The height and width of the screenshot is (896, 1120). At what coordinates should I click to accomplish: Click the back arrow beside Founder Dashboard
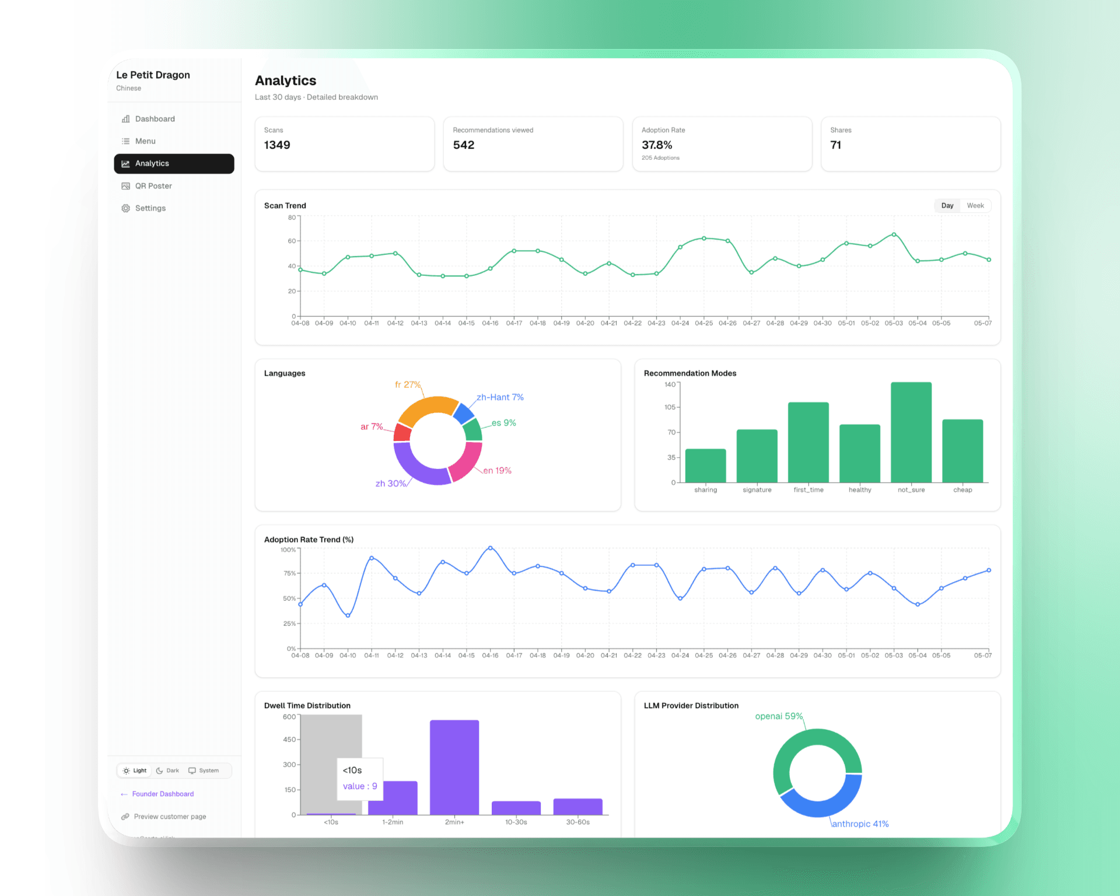click(124, 794)
